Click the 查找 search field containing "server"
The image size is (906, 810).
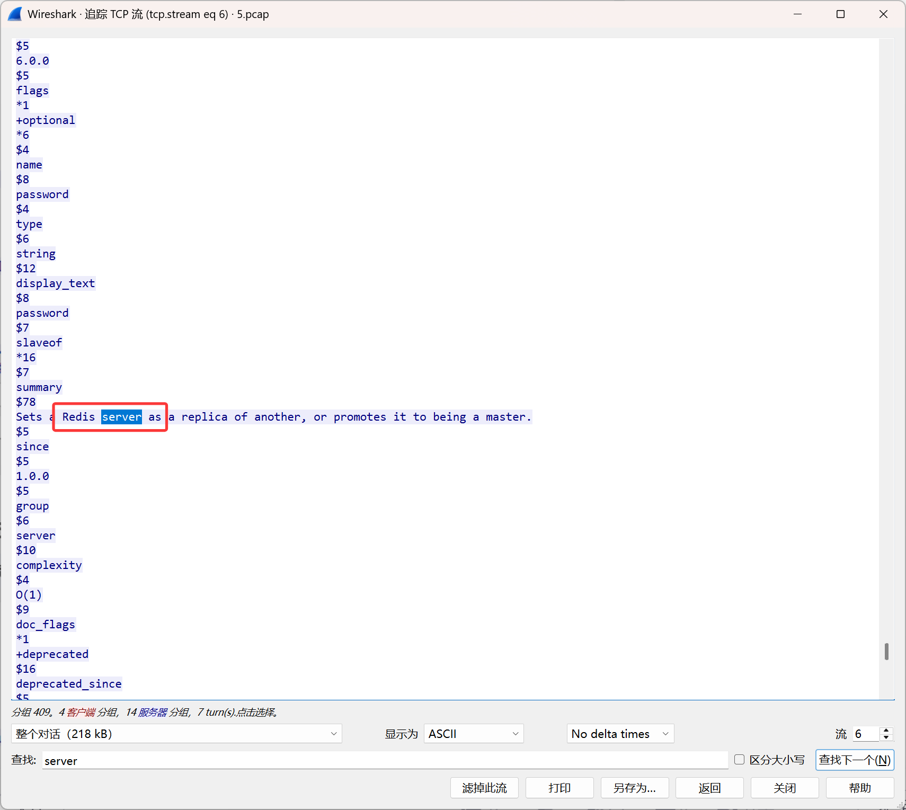385,761
